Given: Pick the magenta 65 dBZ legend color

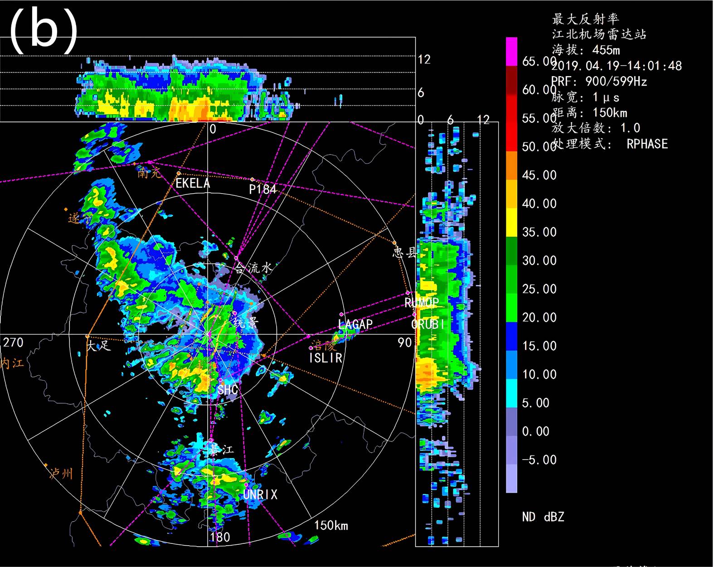Looking at the screenshot, I should [511, 52].
